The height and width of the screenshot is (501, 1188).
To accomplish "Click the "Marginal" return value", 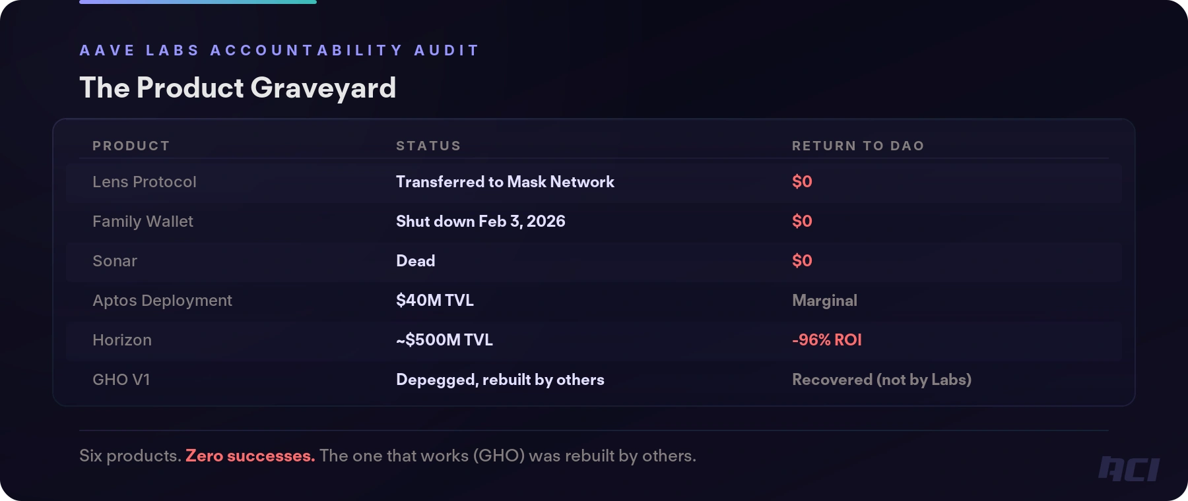I will 824,301.
